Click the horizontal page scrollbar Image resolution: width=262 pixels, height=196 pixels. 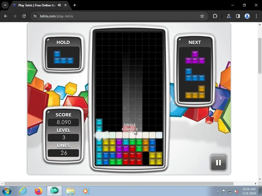(x=119, y=183)
